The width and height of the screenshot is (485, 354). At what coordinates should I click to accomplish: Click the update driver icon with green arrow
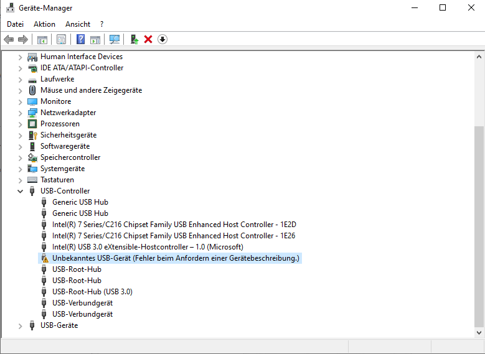134,40
